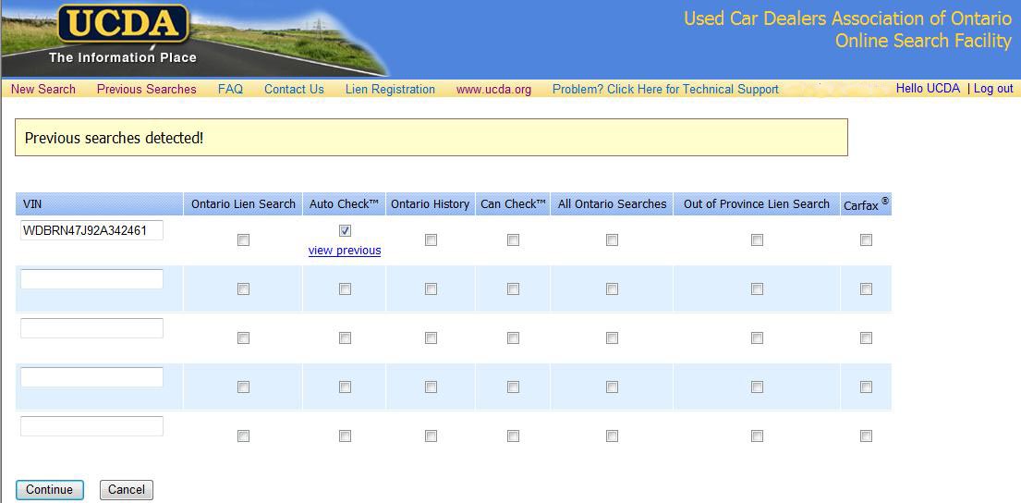Click the fifth row VIN input field

point(91,426)
